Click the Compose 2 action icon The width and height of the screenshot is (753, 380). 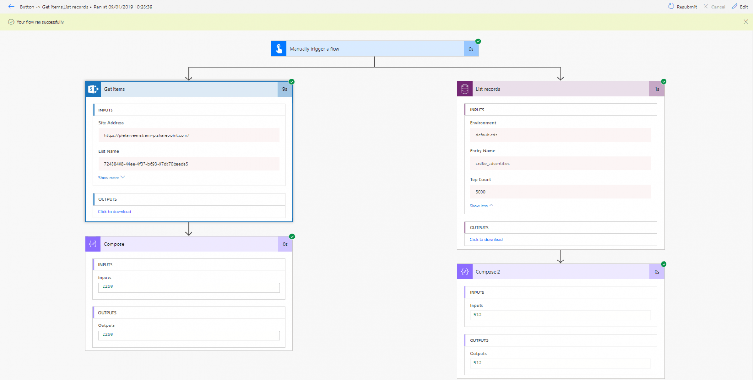(x=465, y=272)
